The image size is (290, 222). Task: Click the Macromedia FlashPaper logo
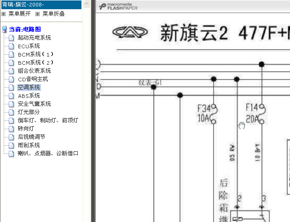pyautogui.click(x=118, y=6)
